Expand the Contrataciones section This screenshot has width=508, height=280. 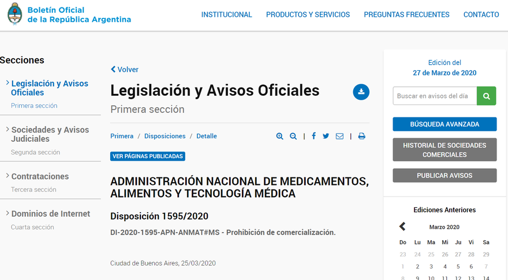click(40, 176)
